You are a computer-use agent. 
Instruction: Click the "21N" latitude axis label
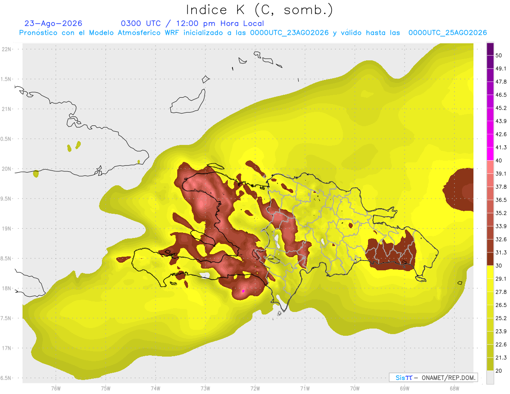(7, 109)
